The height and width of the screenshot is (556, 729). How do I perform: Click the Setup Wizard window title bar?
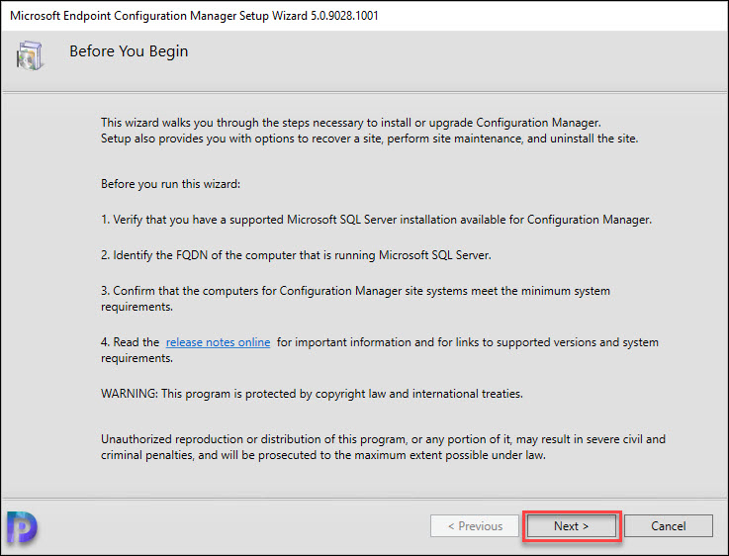364,16
